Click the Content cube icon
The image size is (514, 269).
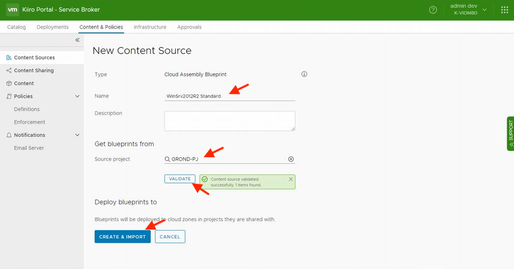click(9, 84)
